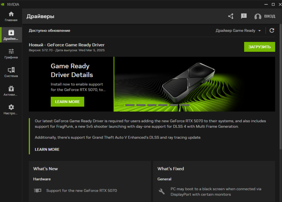
Task: Select the GeForce RTX 5070 support entry
Action: click(x=81, y=190)
